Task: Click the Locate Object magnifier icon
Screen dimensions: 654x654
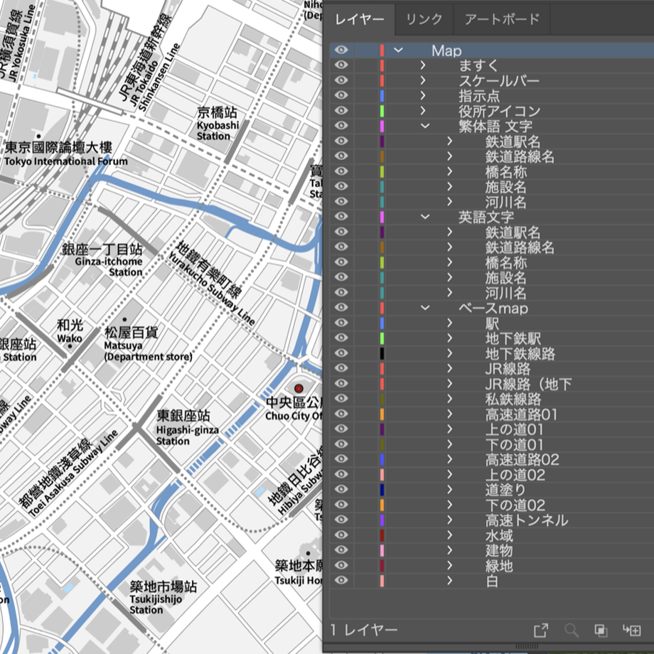Action: [571, 631]
